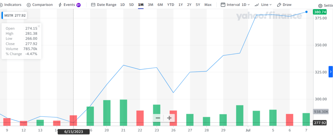Screen dimensions: 333x135
Task: Open chart Settings via the gear icon
Action: [x=320, y=6]
